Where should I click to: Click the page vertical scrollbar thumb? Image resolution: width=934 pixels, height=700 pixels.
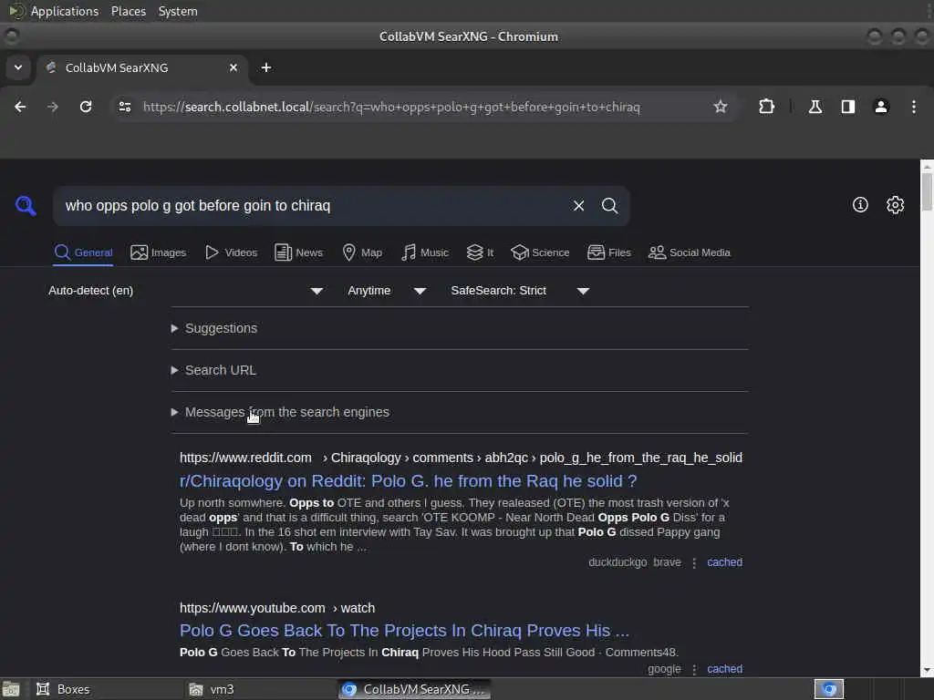pyautogui.click(x=927, y=190)
